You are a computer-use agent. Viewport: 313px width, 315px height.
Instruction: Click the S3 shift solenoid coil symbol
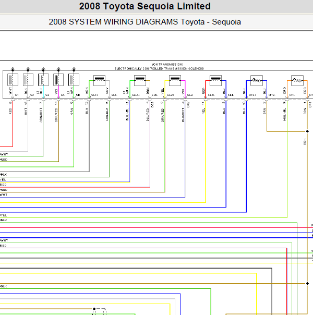43,80
